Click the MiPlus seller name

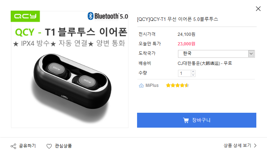152,85
